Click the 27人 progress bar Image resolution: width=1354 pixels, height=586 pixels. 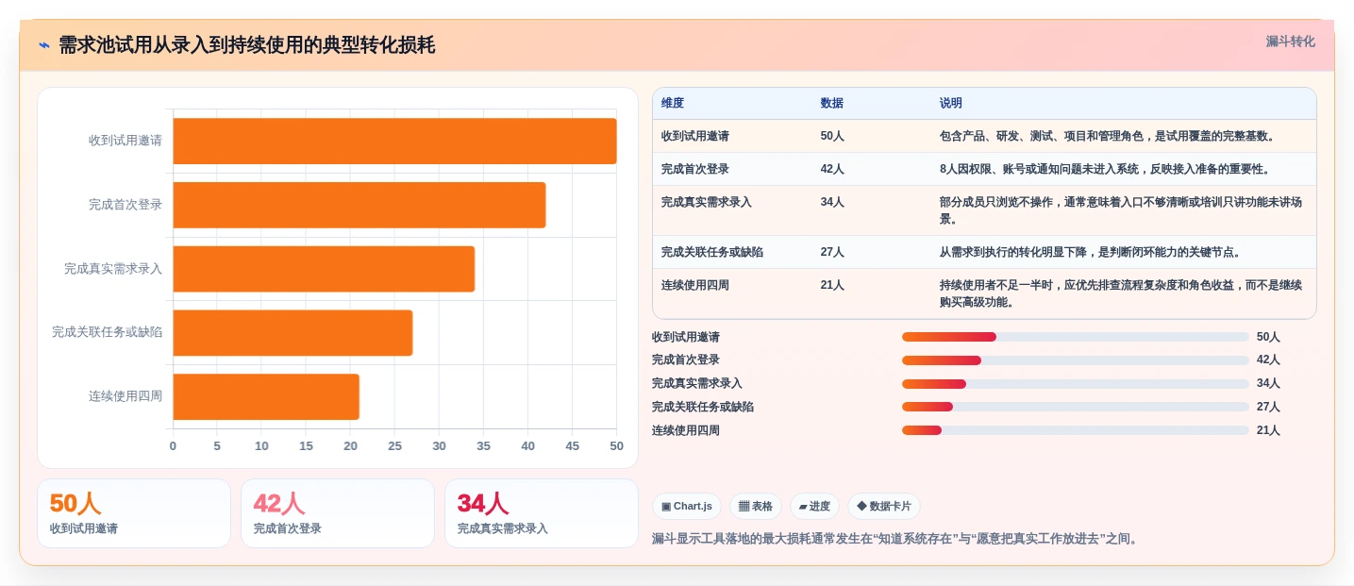point(1075,407)
